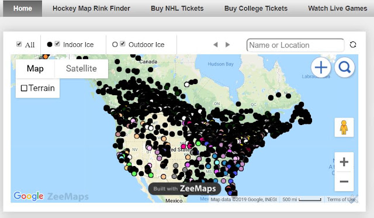
Task: Go to next marker with right arrow
Action: [x=227, y=44]
